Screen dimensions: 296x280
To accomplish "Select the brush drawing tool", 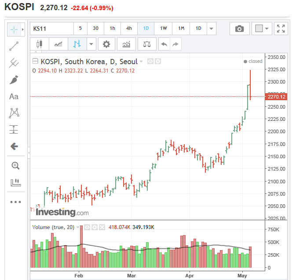I will (14, 80).
